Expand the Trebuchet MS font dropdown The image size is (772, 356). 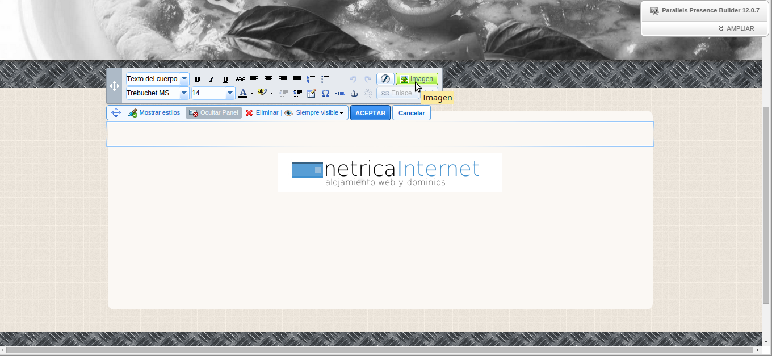pyautogui.click(x=184, y=93)
